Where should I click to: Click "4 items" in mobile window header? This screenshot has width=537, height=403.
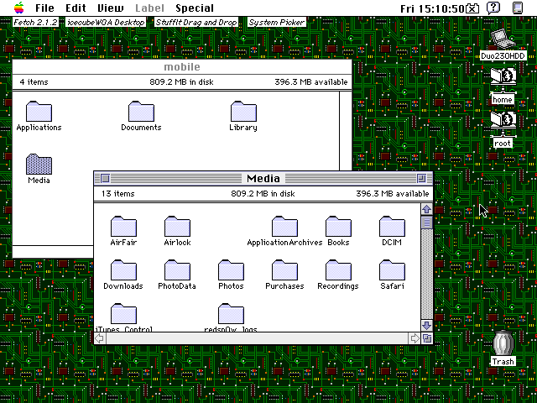34,82
